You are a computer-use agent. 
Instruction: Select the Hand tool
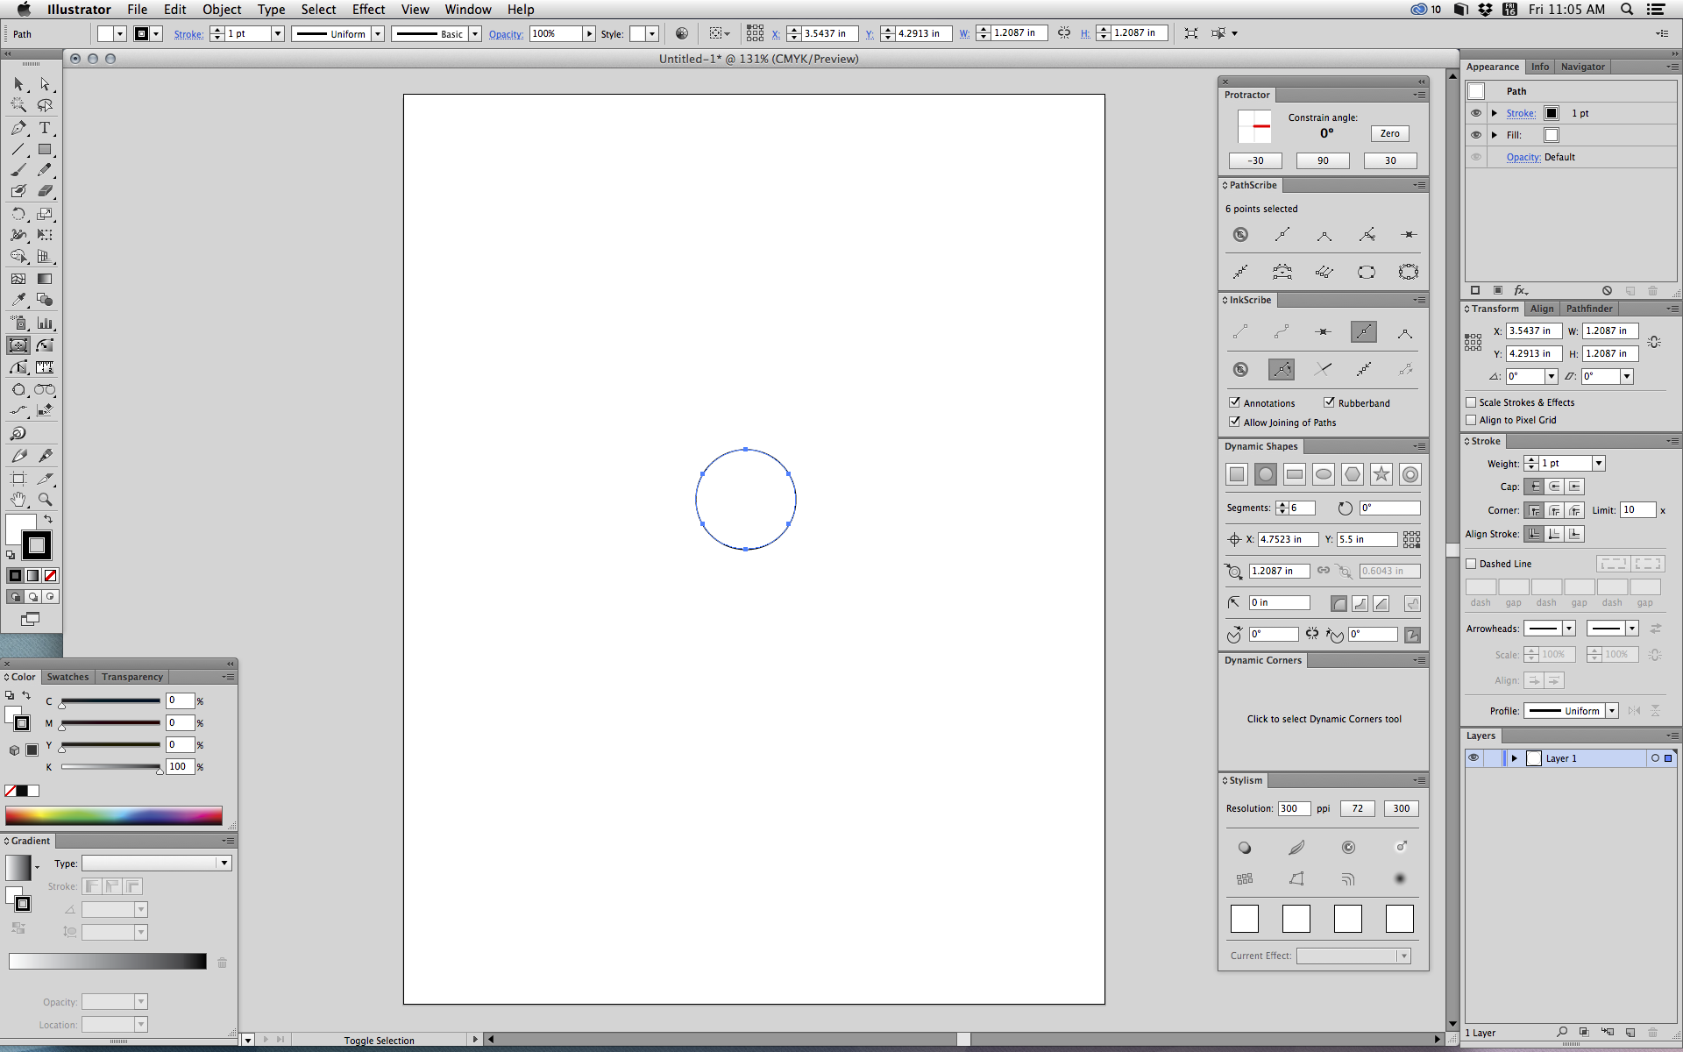point(18,500)
